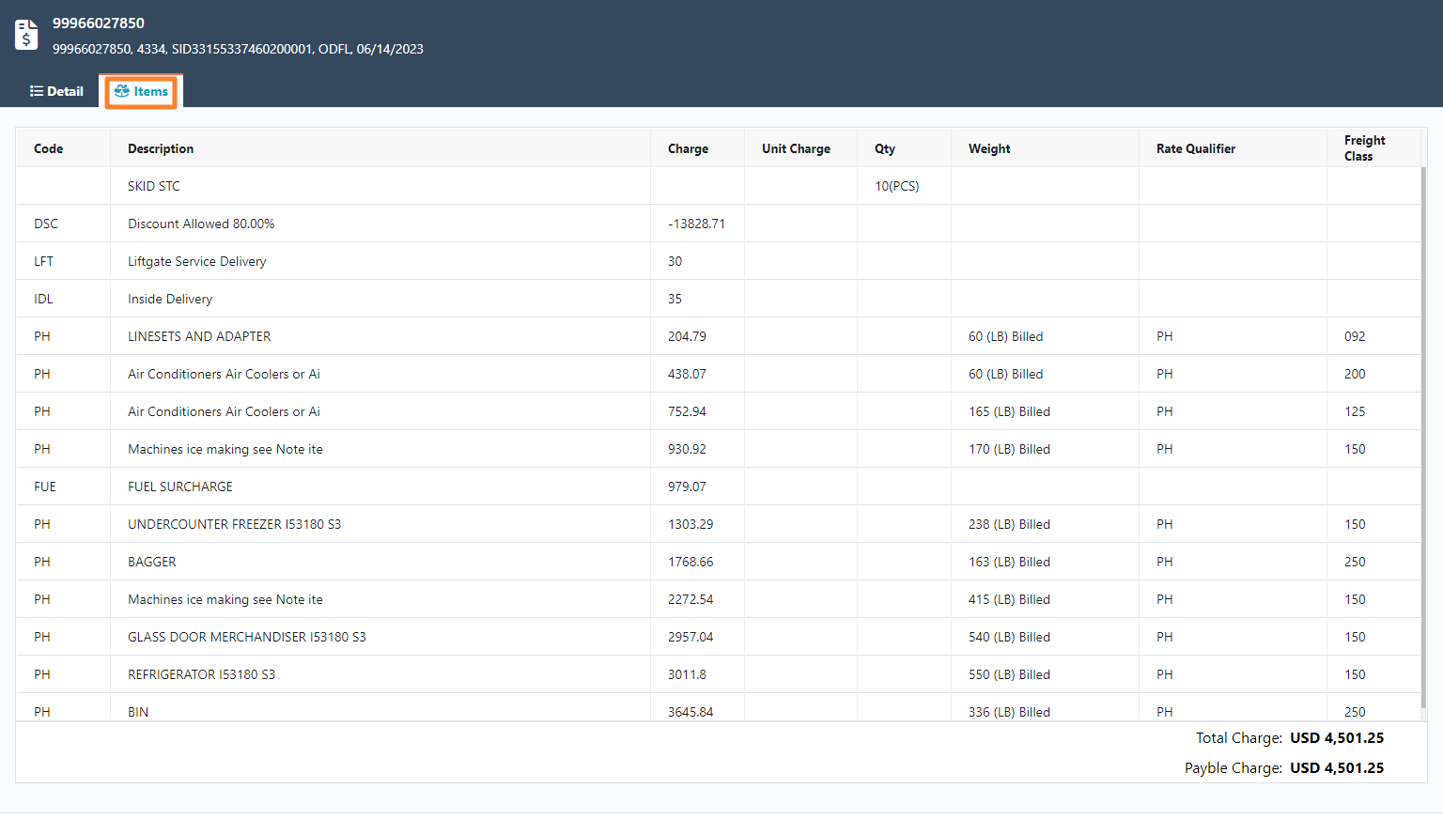1443x819 pixels.
Task: Click the Charge column header
Action: (688, 148)
